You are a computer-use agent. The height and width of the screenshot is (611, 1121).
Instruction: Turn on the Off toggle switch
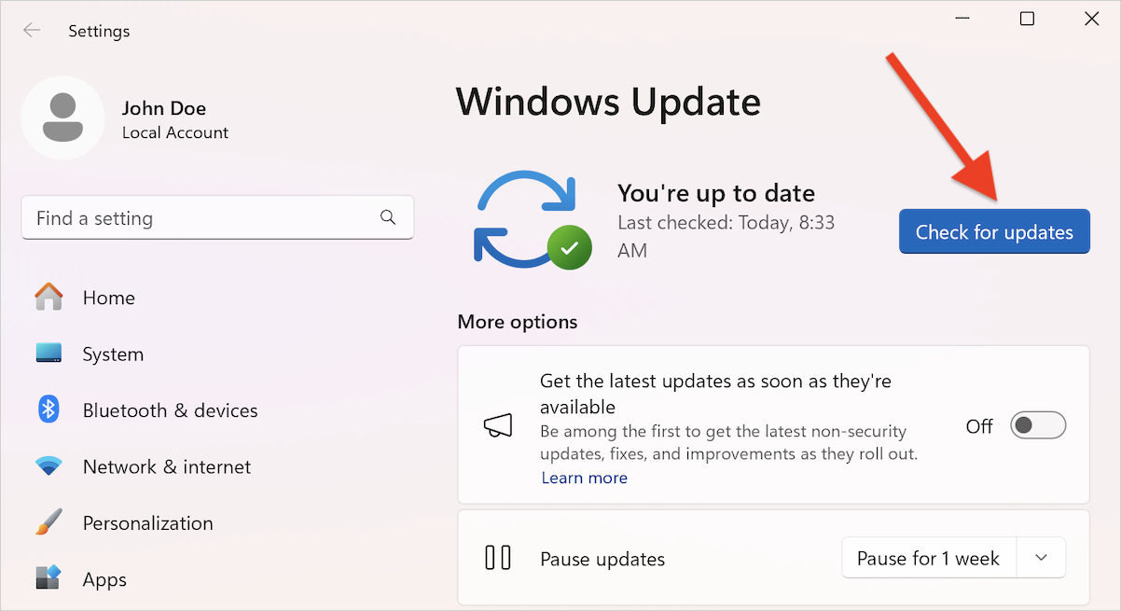pyautogui.click(x=1037, y=424)
